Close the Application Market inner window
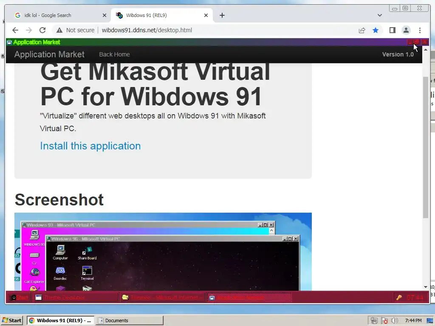 pyautogui.click(x=424, y=42)
